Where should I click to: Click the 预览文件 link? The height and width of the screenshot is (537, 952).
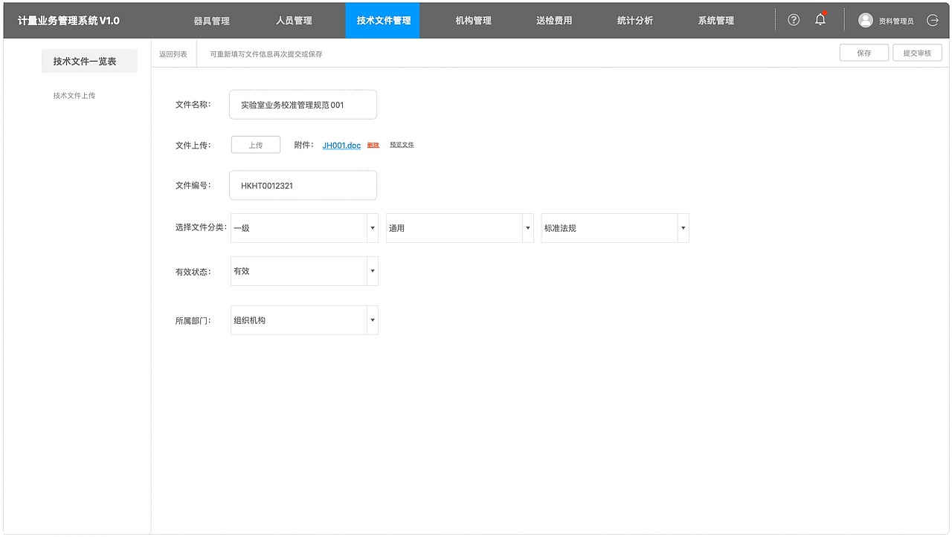[x=402, y=145]
